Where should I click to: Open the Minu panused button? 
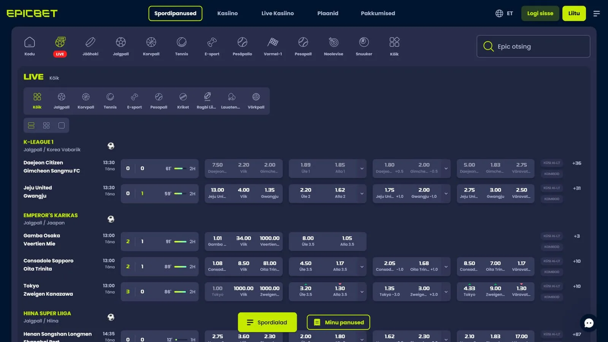(338, 322)
